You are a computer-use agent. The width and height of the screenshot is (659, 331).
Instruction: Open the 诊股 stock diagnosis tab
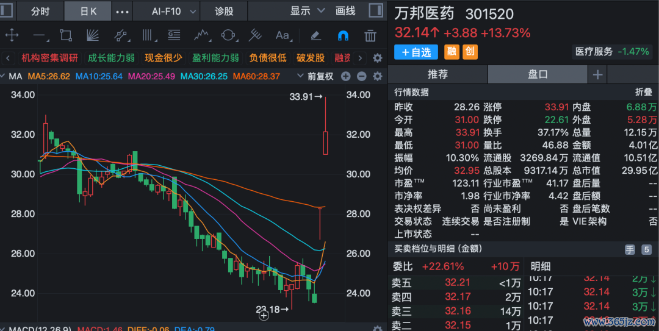pyautogui.click(x=224, y=12)
